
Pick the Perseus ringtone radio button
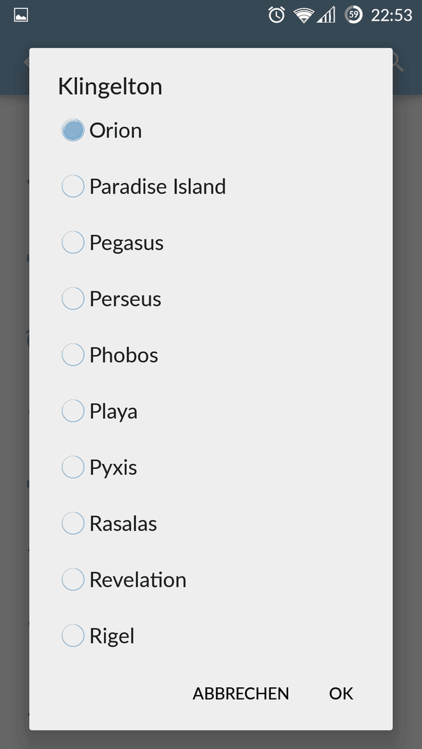click(x=73, y=298)
